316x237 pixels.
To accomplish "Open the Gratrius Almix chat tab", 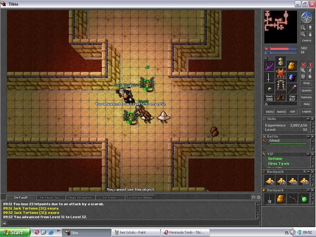I will pyautogui.click(x=139, y=197).
